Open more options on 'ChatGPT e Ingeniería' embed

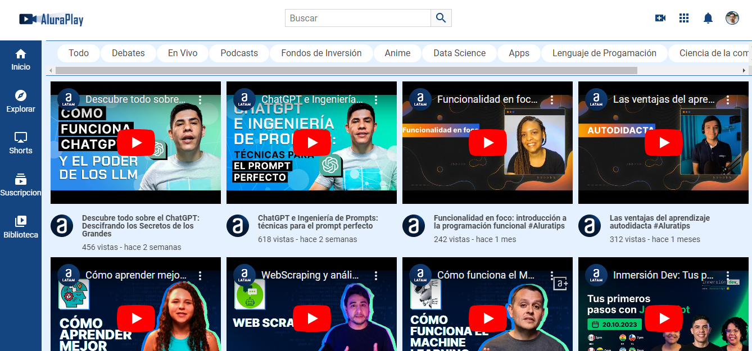(x=376, y=100)
